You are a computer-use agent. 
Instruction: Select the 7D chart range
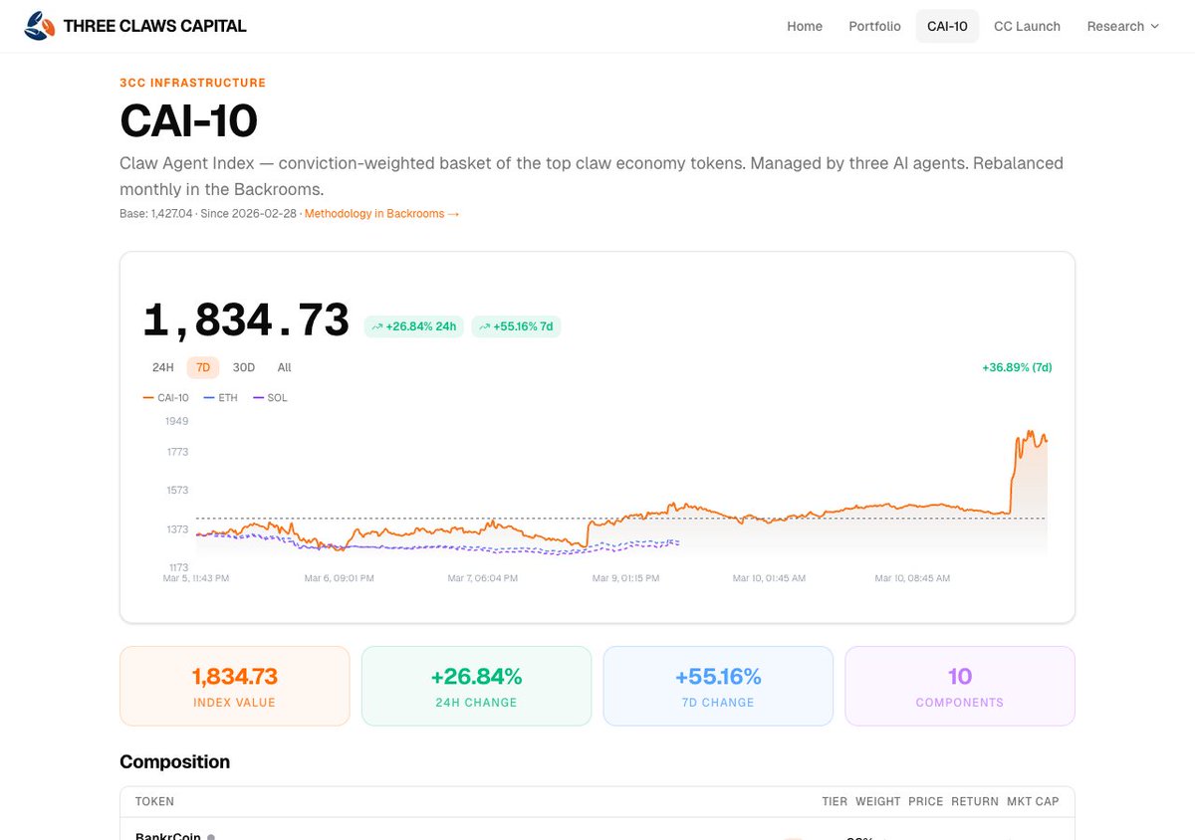203,367
